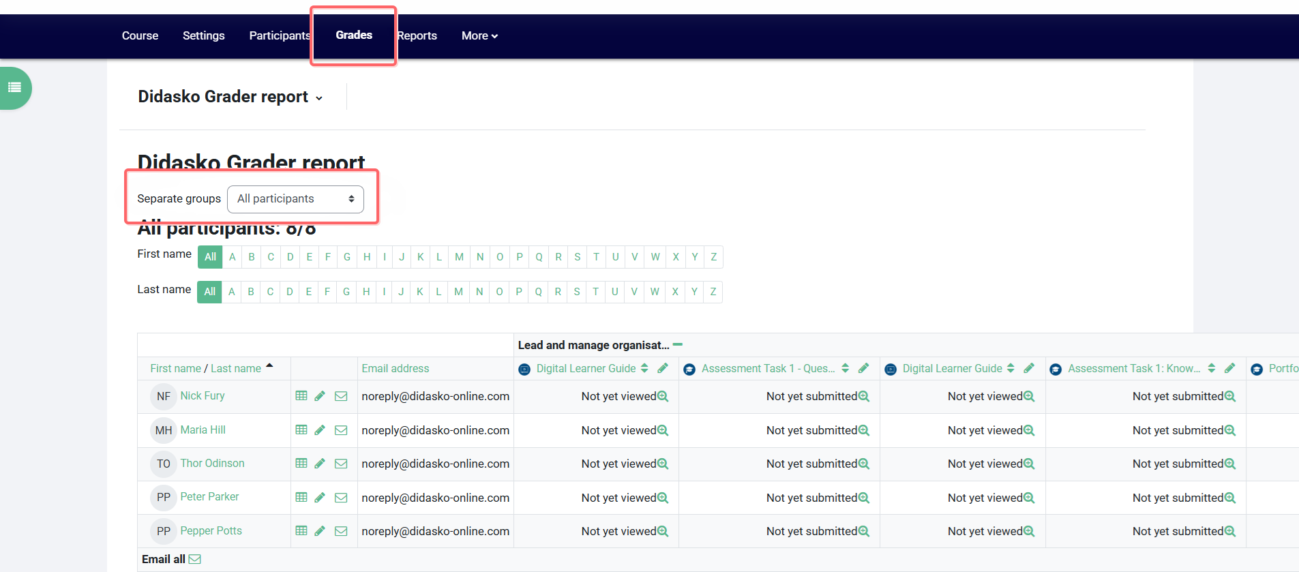Open the Reports tab

[x=417, y=36]
